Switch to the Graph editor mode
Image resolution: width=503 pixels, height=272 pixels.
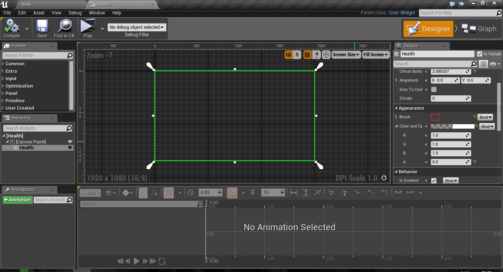(480, 28)
